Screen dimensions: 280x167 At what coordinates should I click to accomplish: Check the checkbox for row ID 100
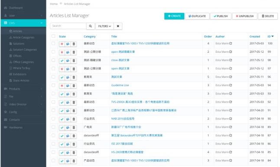53,43
